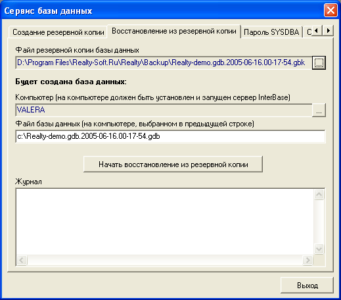The height and width of the screenshot is (300, 341).
Task: Open backup file browse dialog icon
Action: [319, 63]
